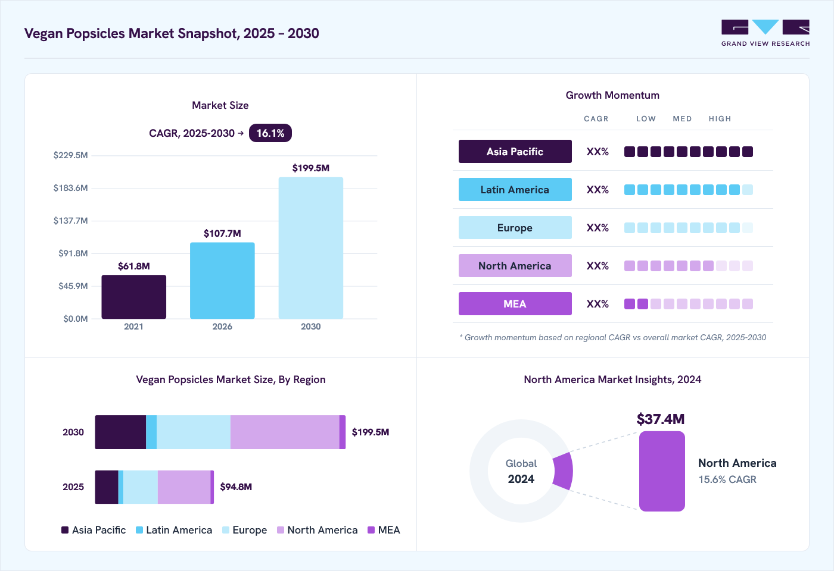
Task: Click the North America XX% value
Action: coord(598,266)
